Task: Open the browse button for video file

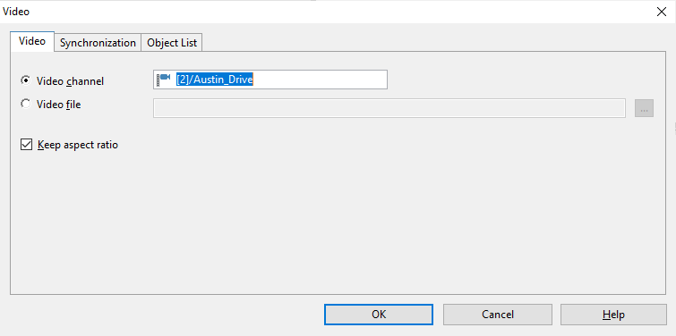Action: pyautogui.click(x=644, y=108)
